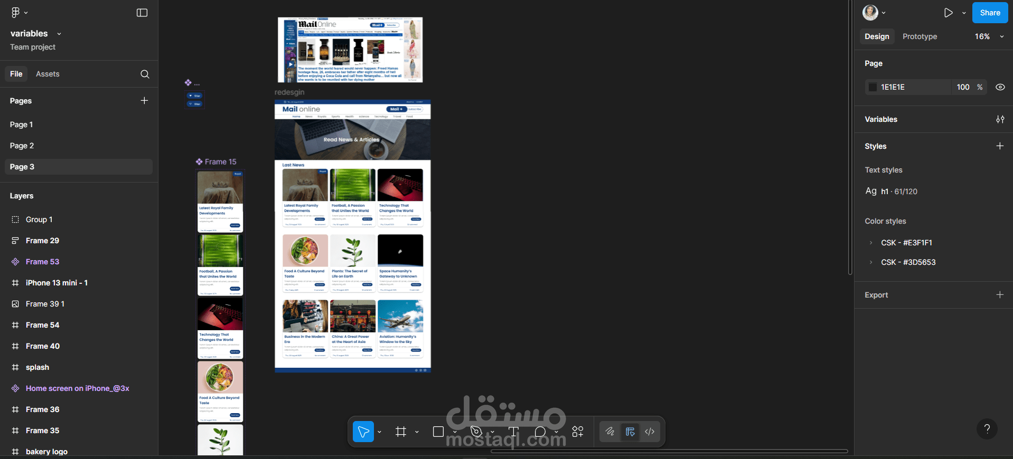This screenshot has height=459, width=1013.
Task: Select the Rectangle shape tool
Action: [438, 432]
